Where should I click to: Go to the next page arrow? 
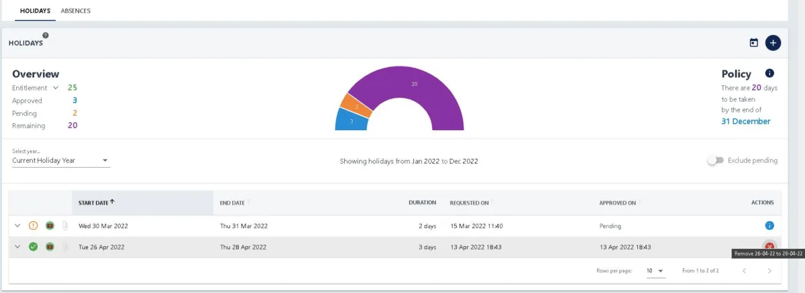pyautogui.click(x=769, y=271)
